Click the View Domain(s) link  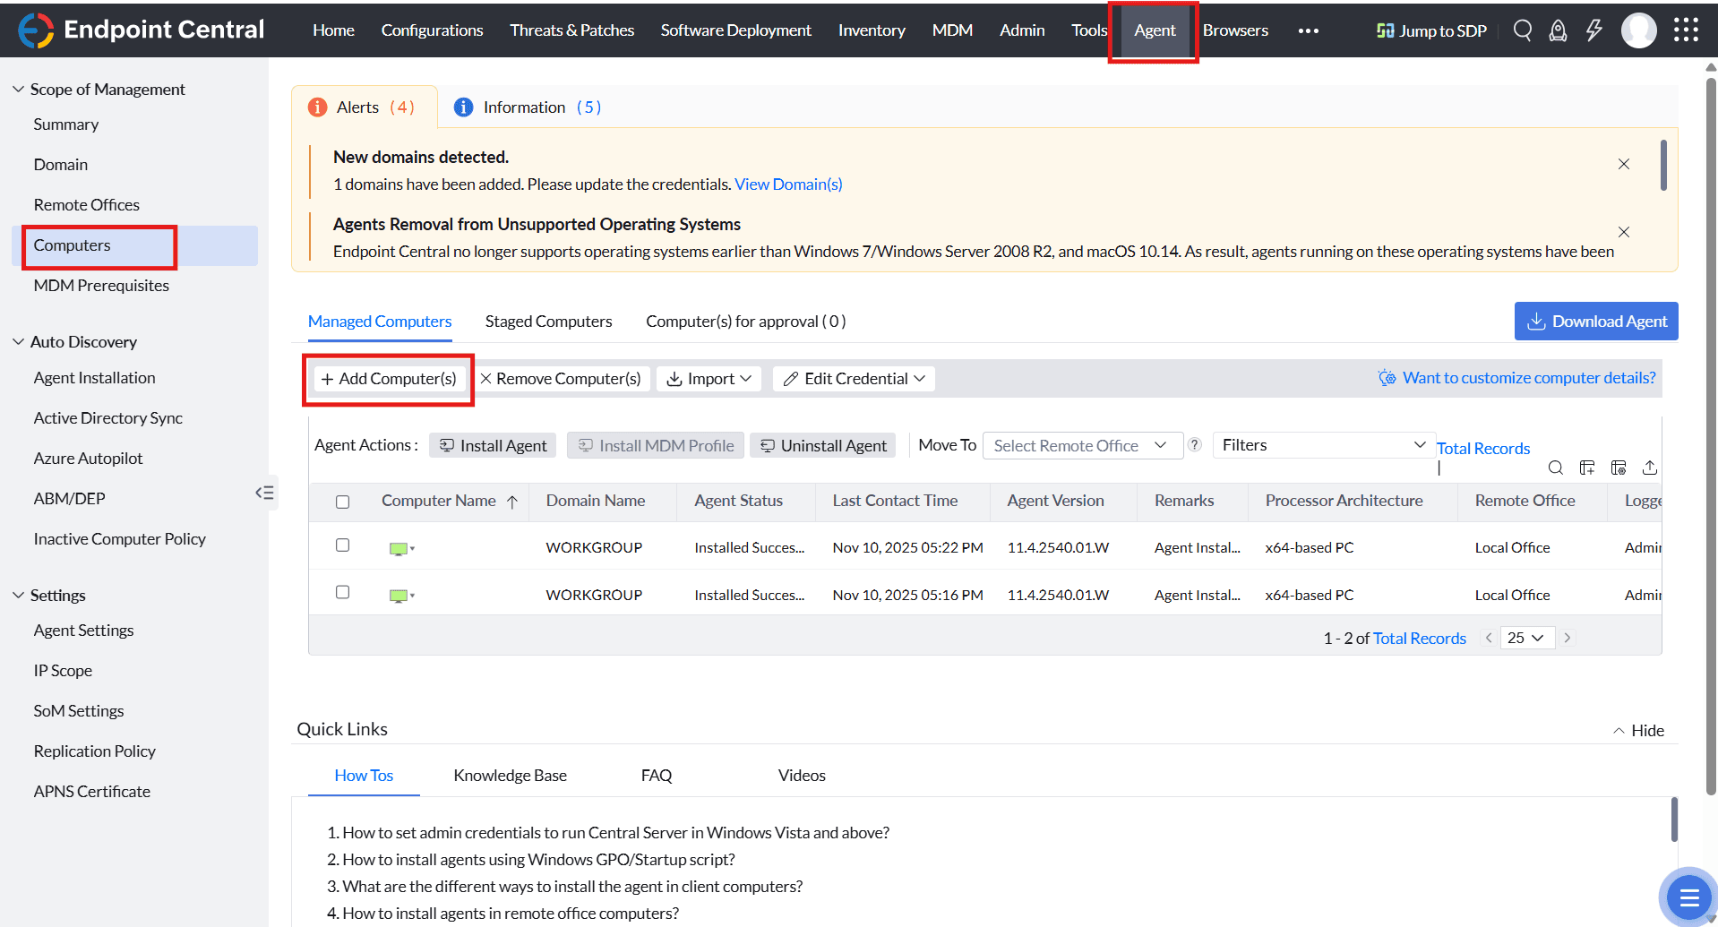tap(787, 184)
